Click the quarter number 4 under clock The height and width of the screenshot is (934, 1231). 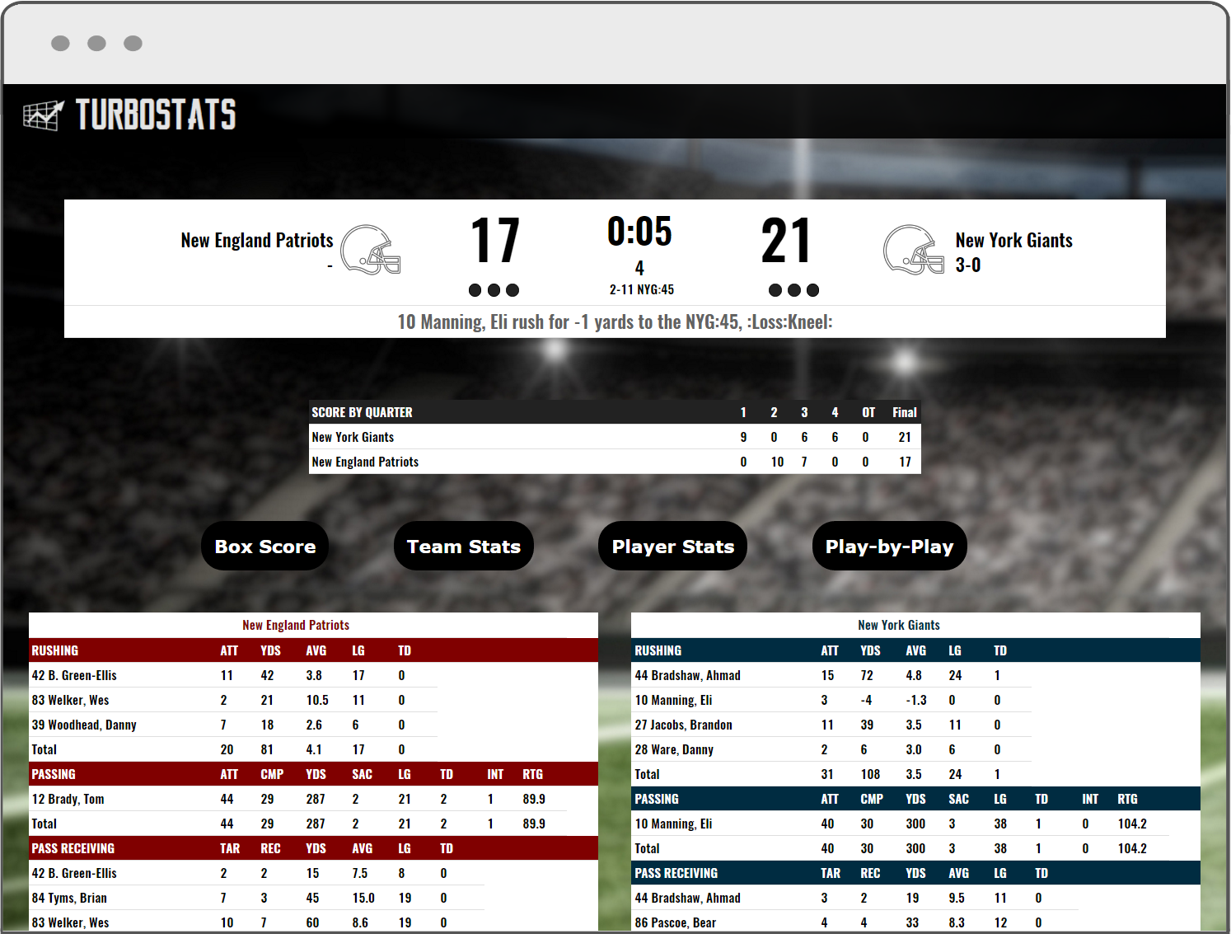pyautogui.click(x=639, y=269)
